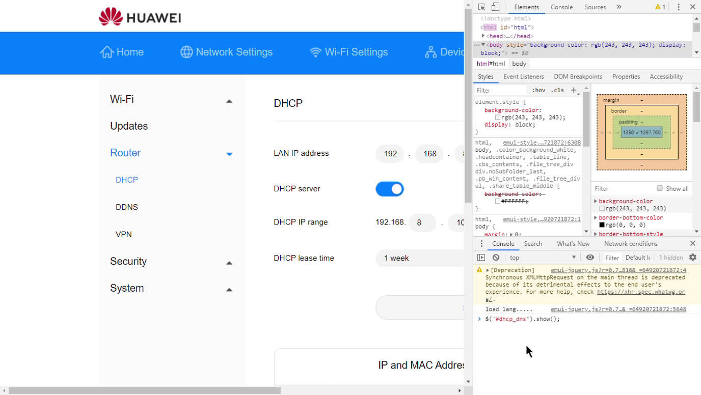The height and width of the screenshot is (395, 701).
Task: Check the Show all computed styles box
Action: tap(660, 188)
